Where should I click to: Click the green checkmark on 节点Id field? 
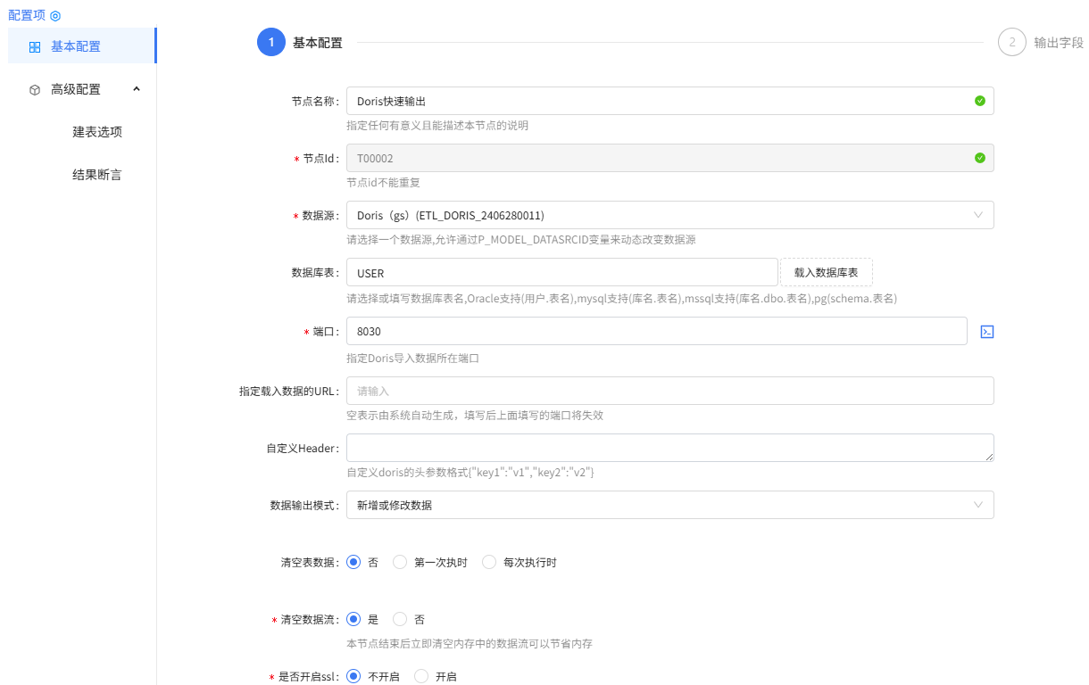click(980, 158)
